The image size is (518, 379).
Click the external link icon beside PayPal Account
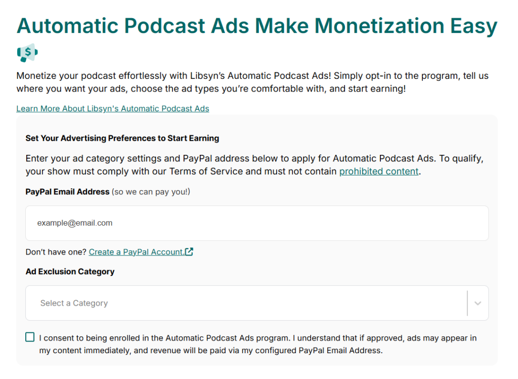pos(189,251)
